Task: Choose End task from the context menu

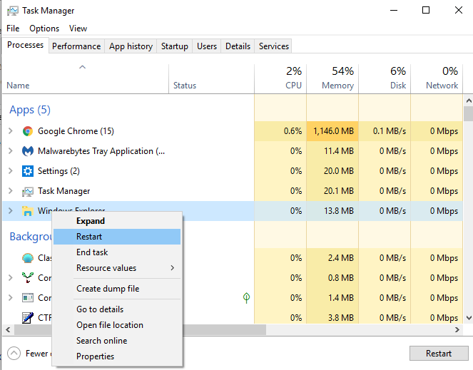Action: pos(117,252)
